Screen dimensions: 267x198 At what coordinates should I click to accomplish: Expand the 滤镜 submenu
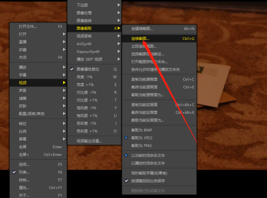38,98
